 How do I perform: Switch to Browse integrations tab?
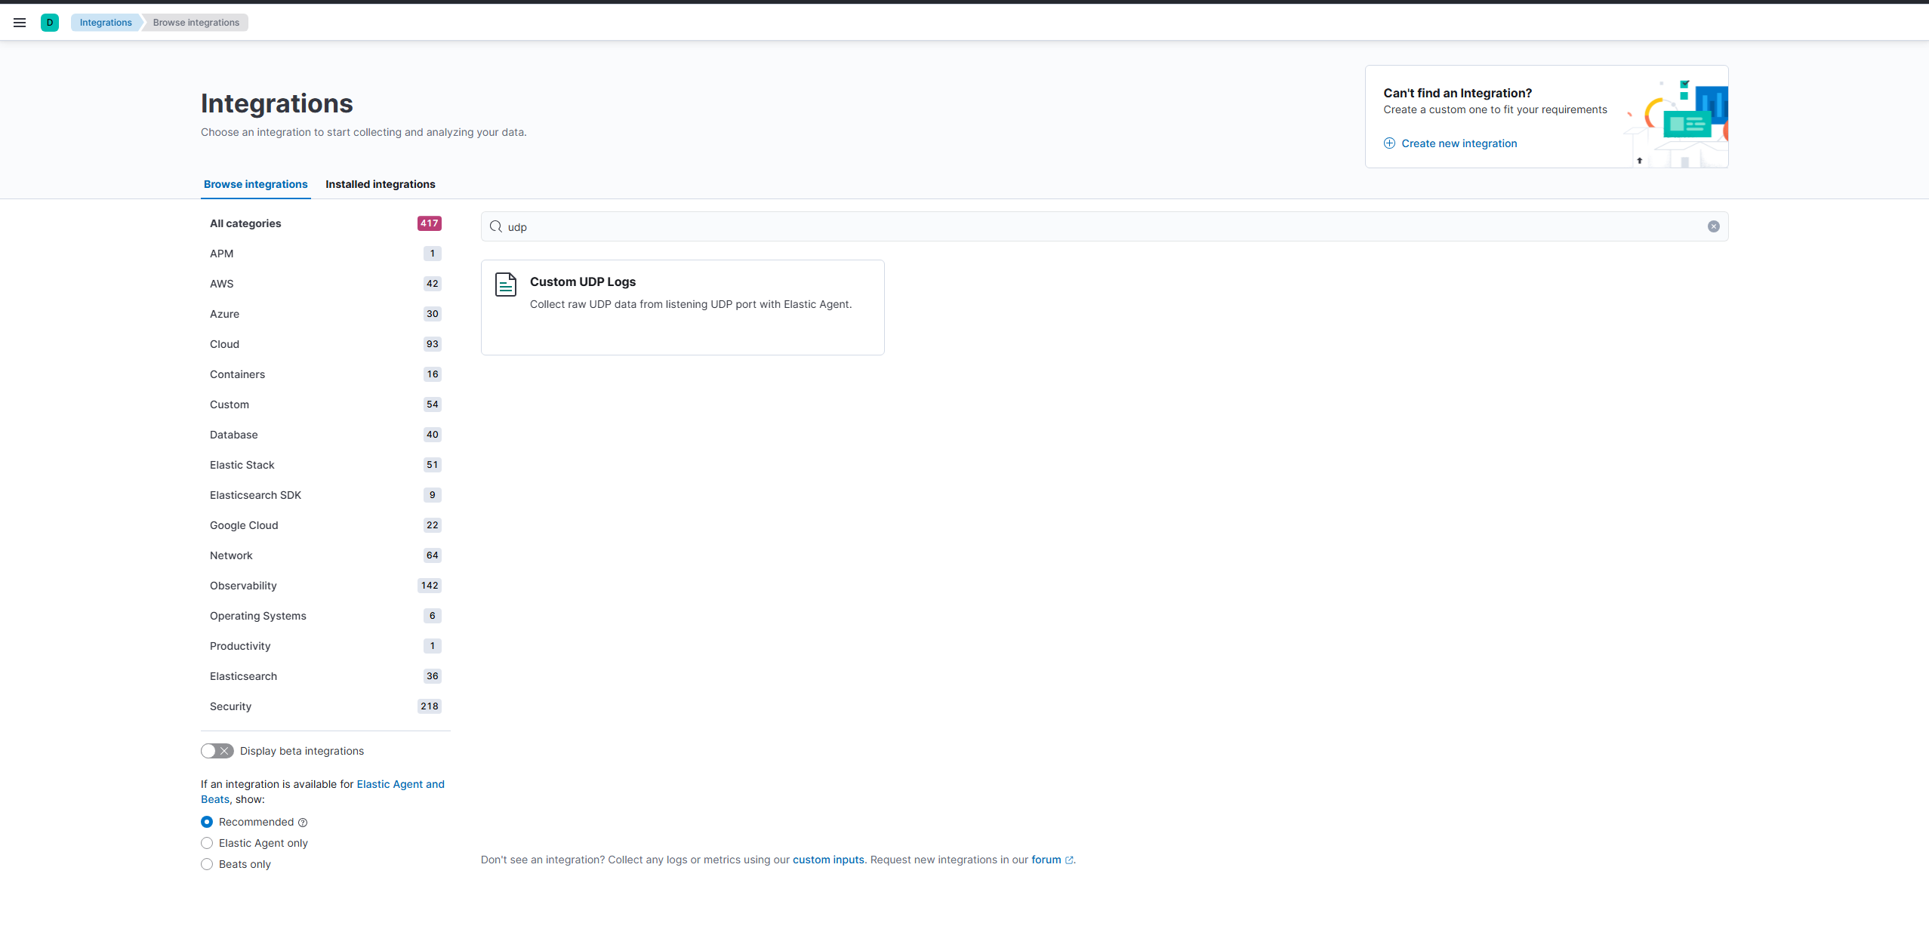[x=256, y=184]
